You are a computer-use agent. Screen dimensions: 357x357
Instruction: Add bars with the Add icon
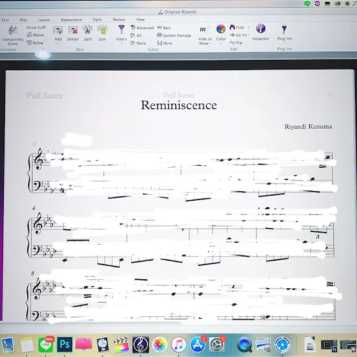(58, 30)
